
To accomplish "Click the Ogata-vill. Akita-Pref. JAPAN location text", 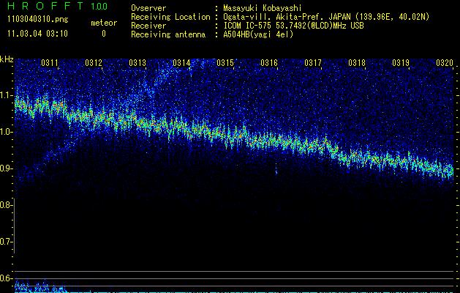I will coord(326,17).
